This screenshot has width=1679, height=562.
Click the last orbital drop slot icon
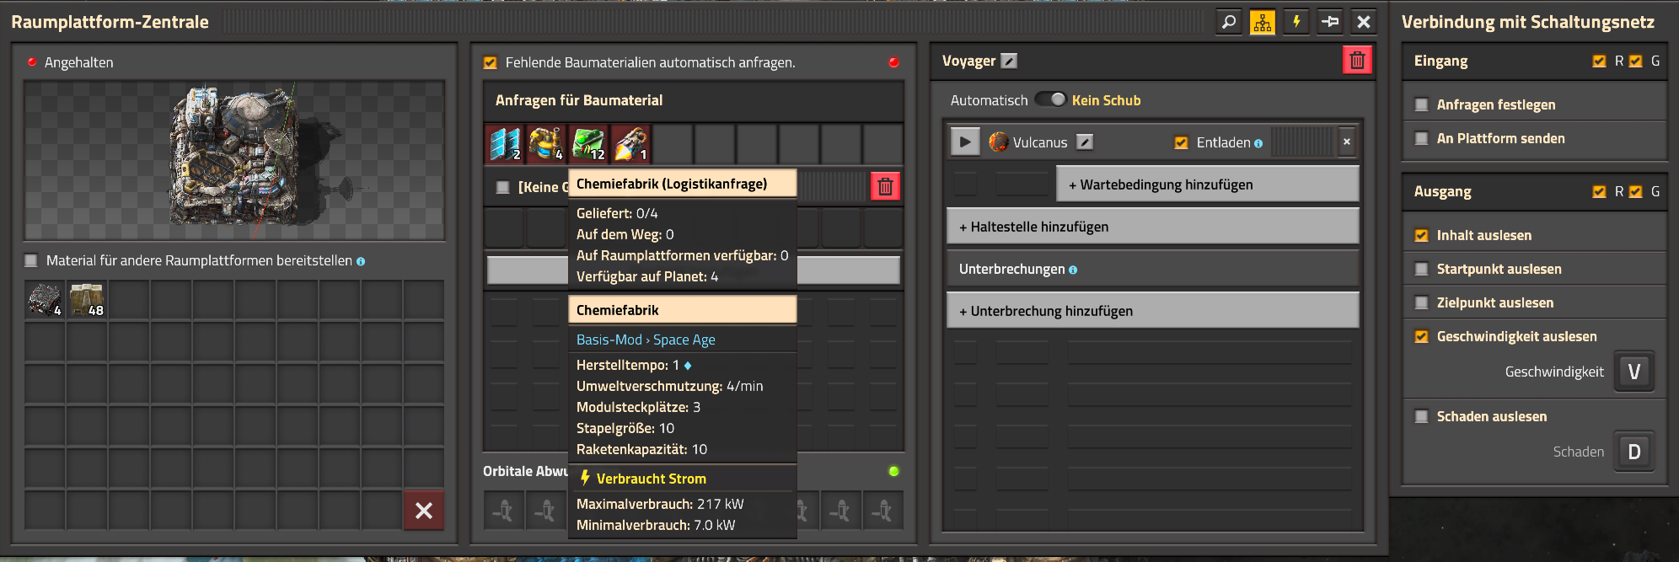pos(882,510)
